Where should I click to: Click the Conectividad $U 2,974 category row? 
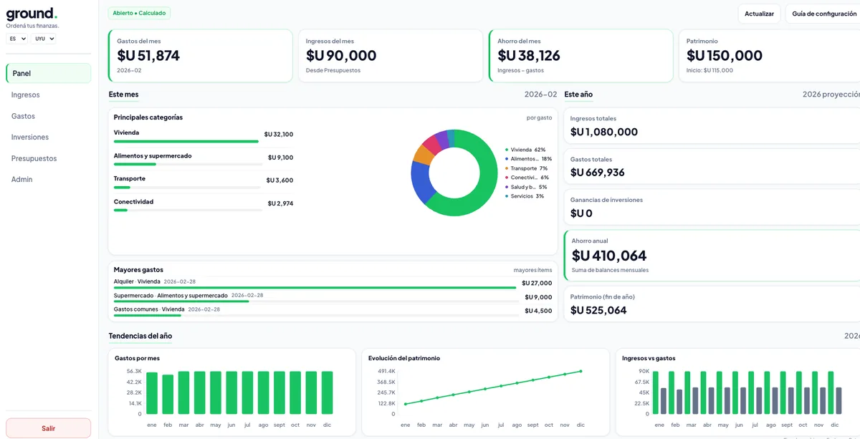(x=204, y=205)
